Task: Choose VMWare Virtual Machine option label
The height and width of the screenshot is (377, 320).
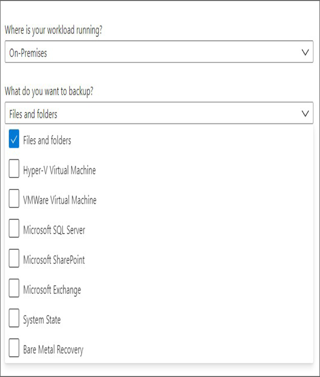Action: click(59, 200)
